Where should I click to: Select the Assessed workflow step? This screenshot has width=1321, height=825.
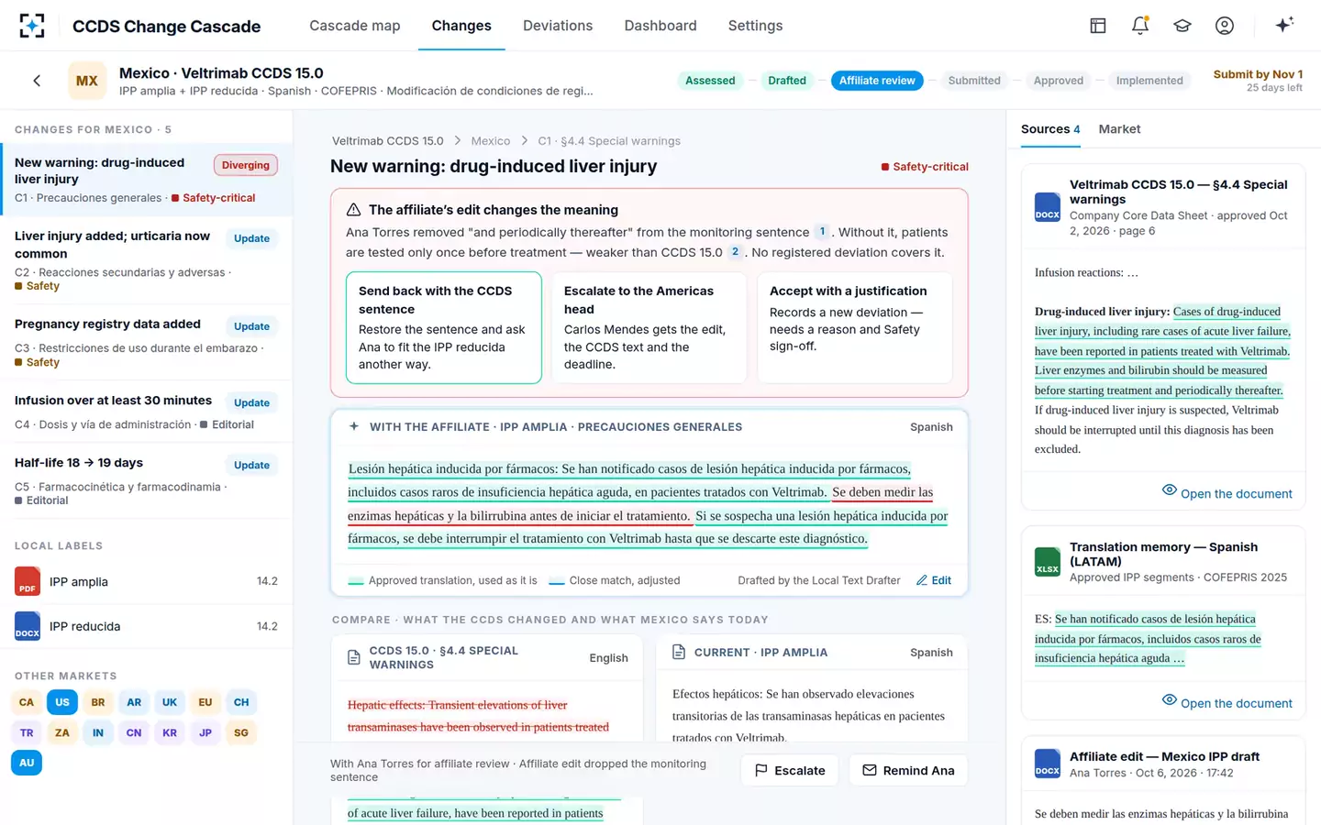[x=710, y=81]
